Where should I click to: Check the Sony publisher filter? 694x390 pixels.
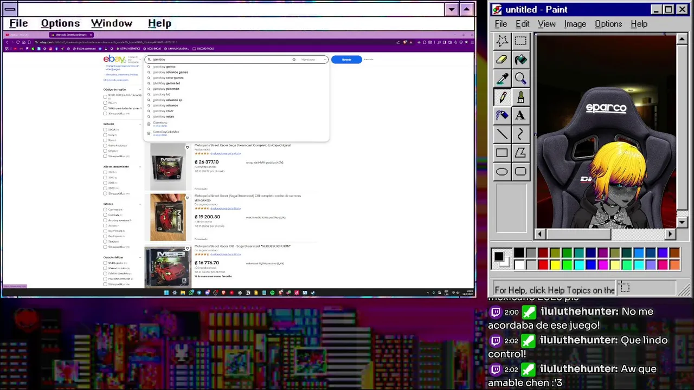[x=105, y=135]
